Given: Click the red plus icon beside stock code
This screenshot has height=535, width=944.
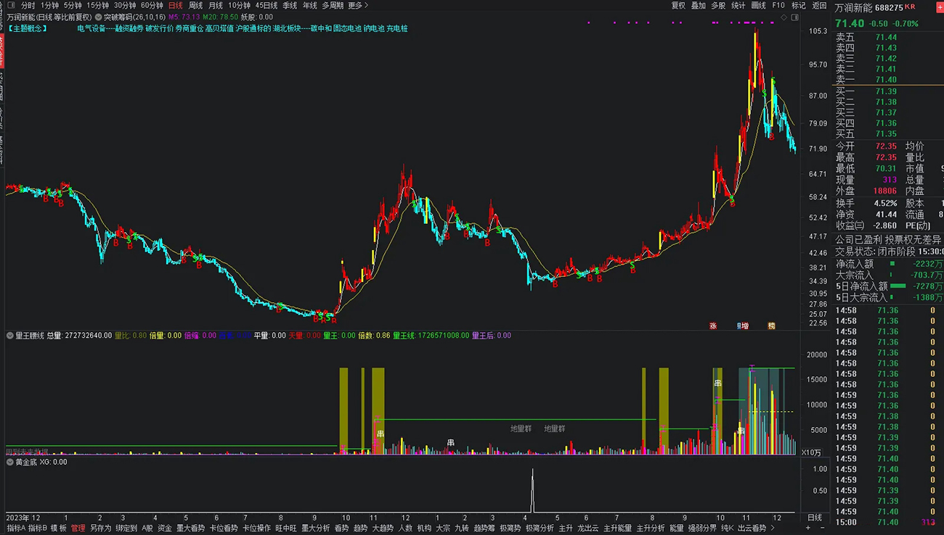Looking at the screenshot, I should 941,7.
